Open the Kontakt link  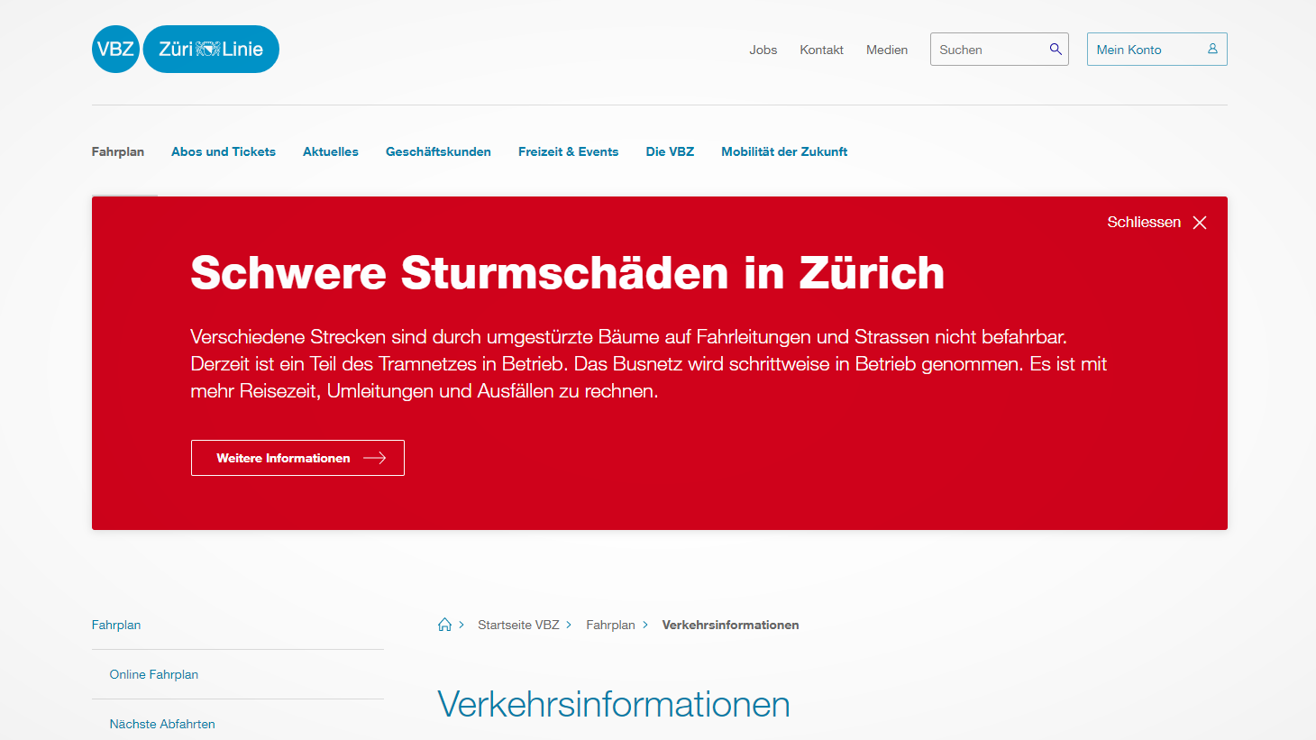tap(821, 50)
